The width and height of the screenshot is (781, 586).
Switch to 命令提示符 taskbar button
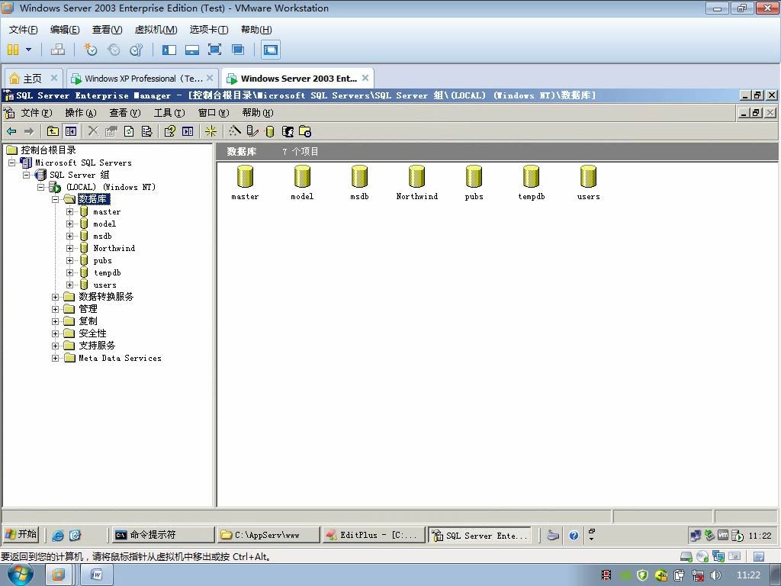pyautogui.click(x=163, y=535)
